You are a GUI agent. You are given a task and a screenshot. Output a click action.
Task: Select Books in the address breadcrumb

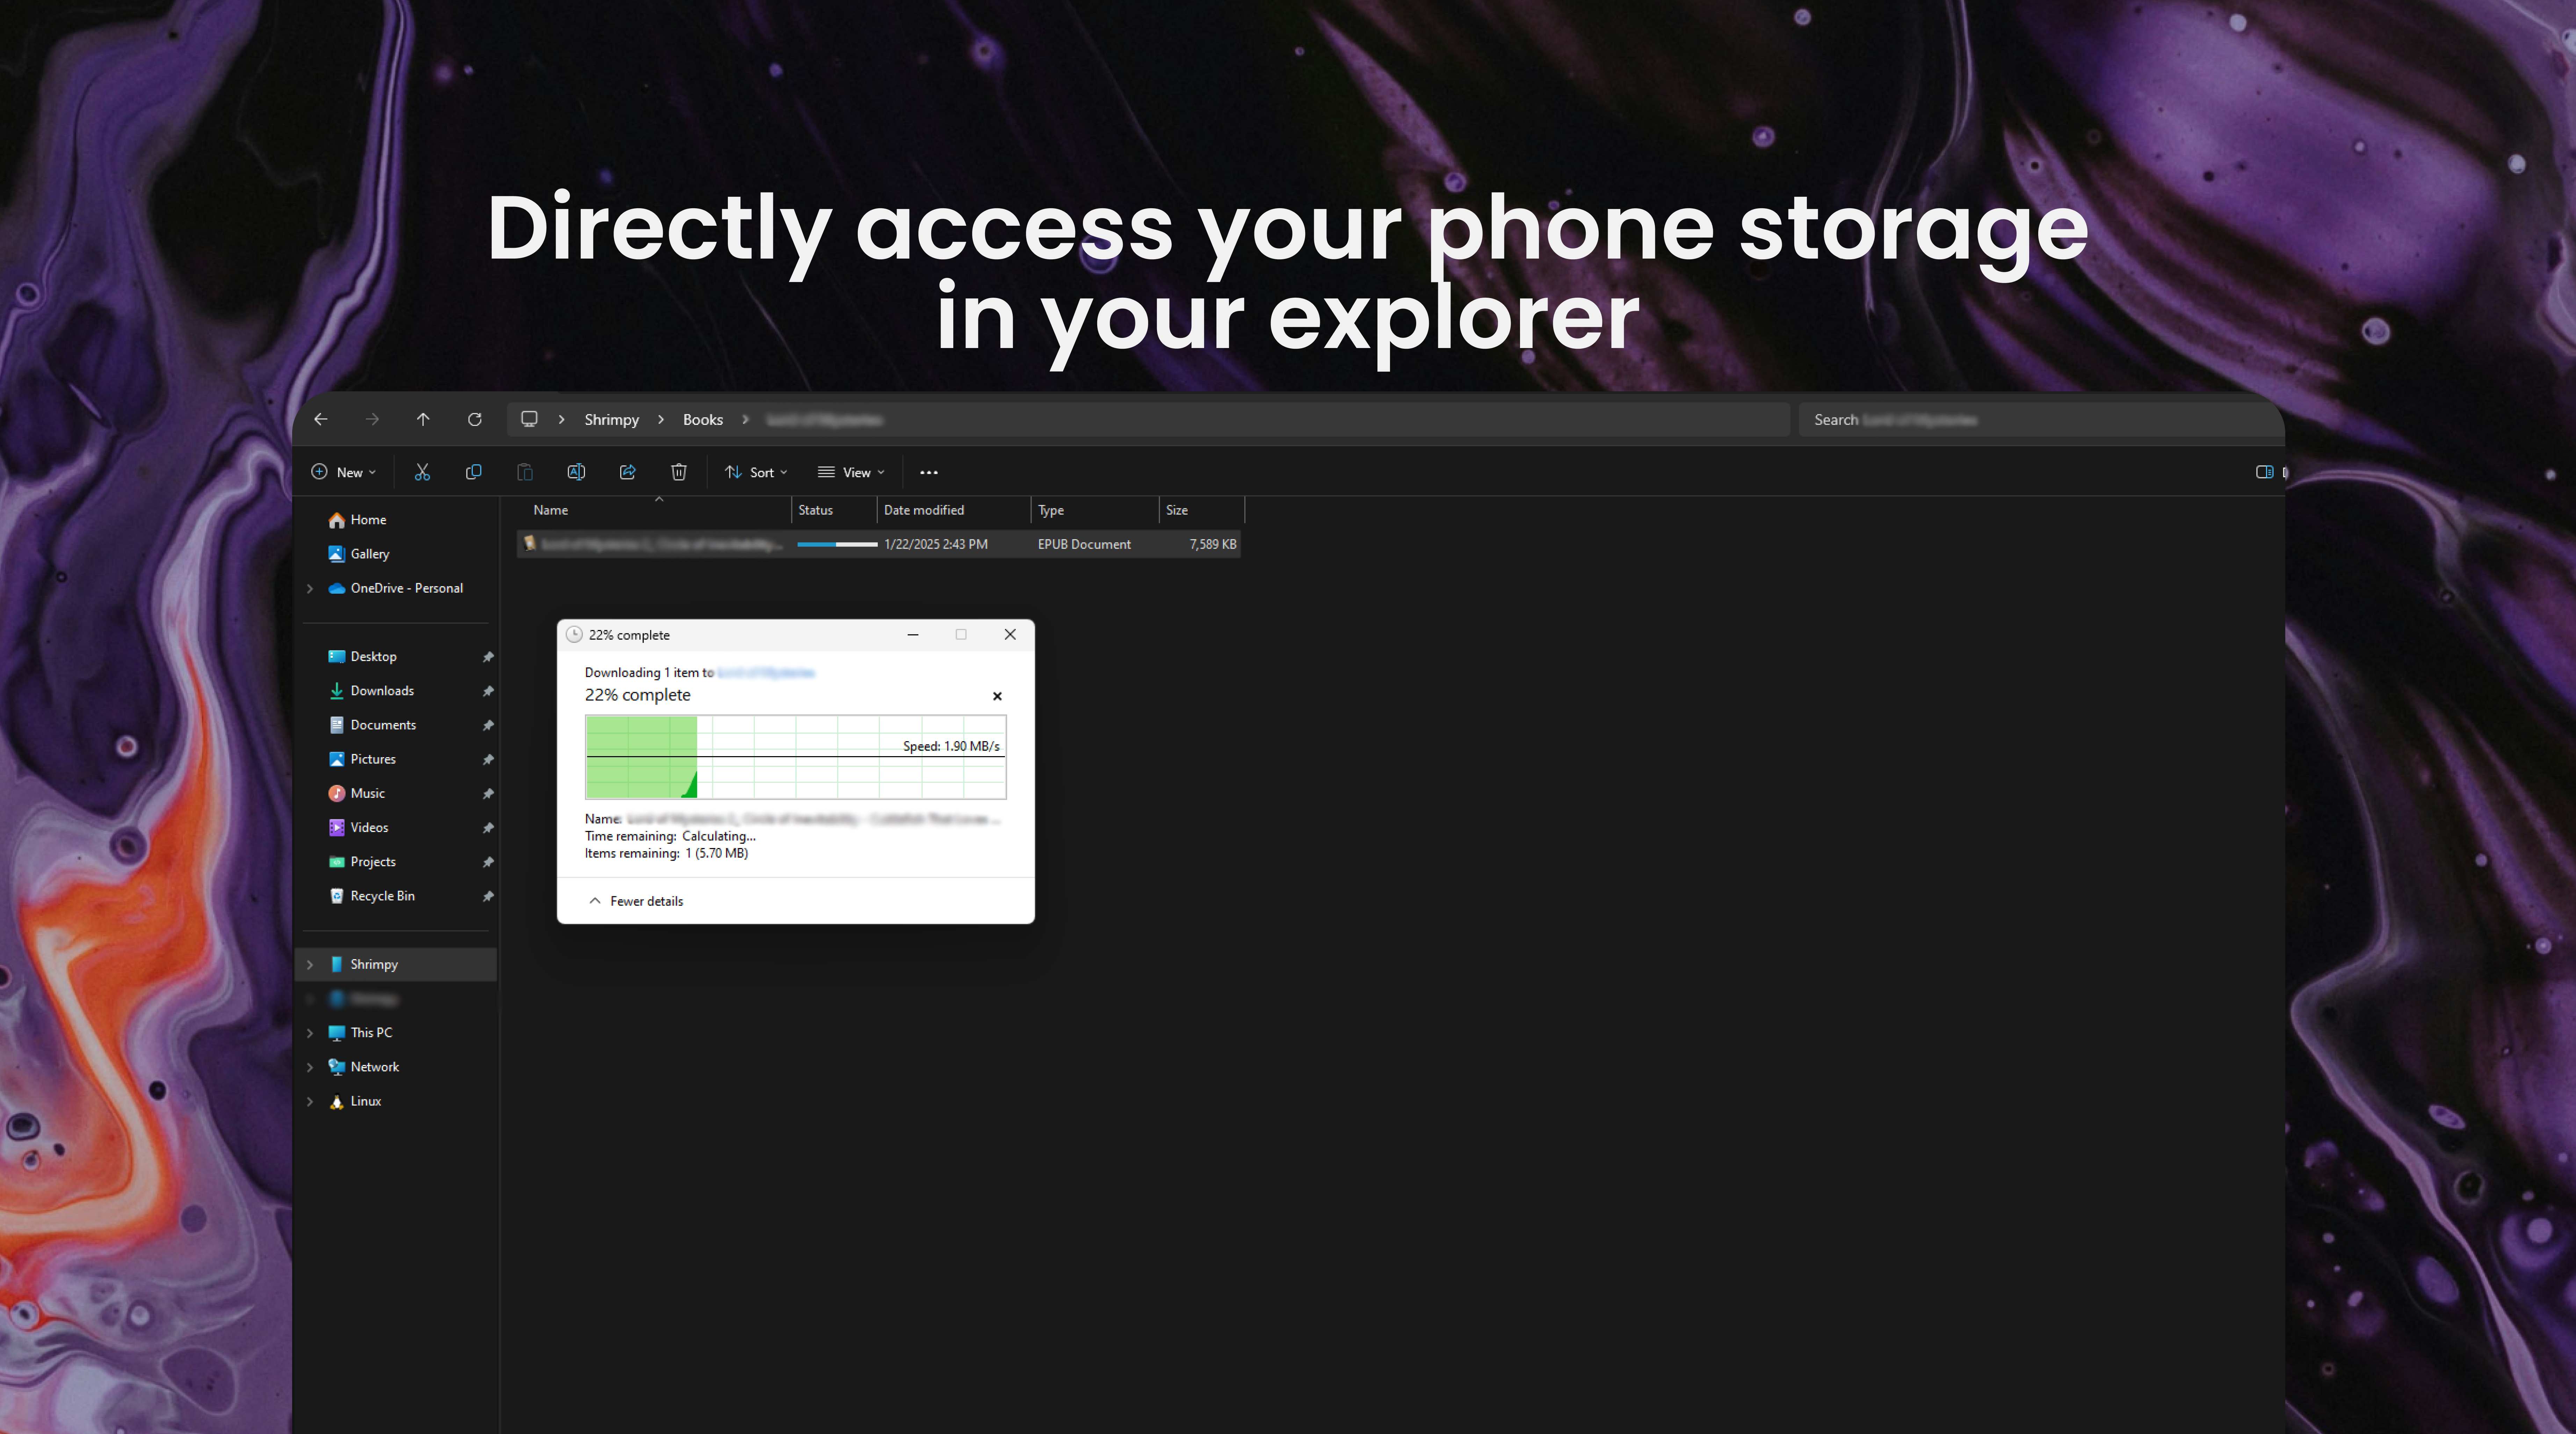tap(703, 420)
